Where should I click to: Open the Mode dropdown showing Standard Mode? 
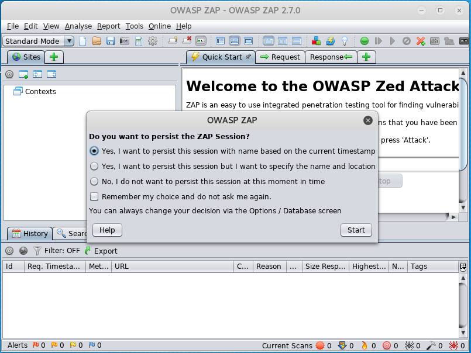pyautogui.click(x=38, y=41)
